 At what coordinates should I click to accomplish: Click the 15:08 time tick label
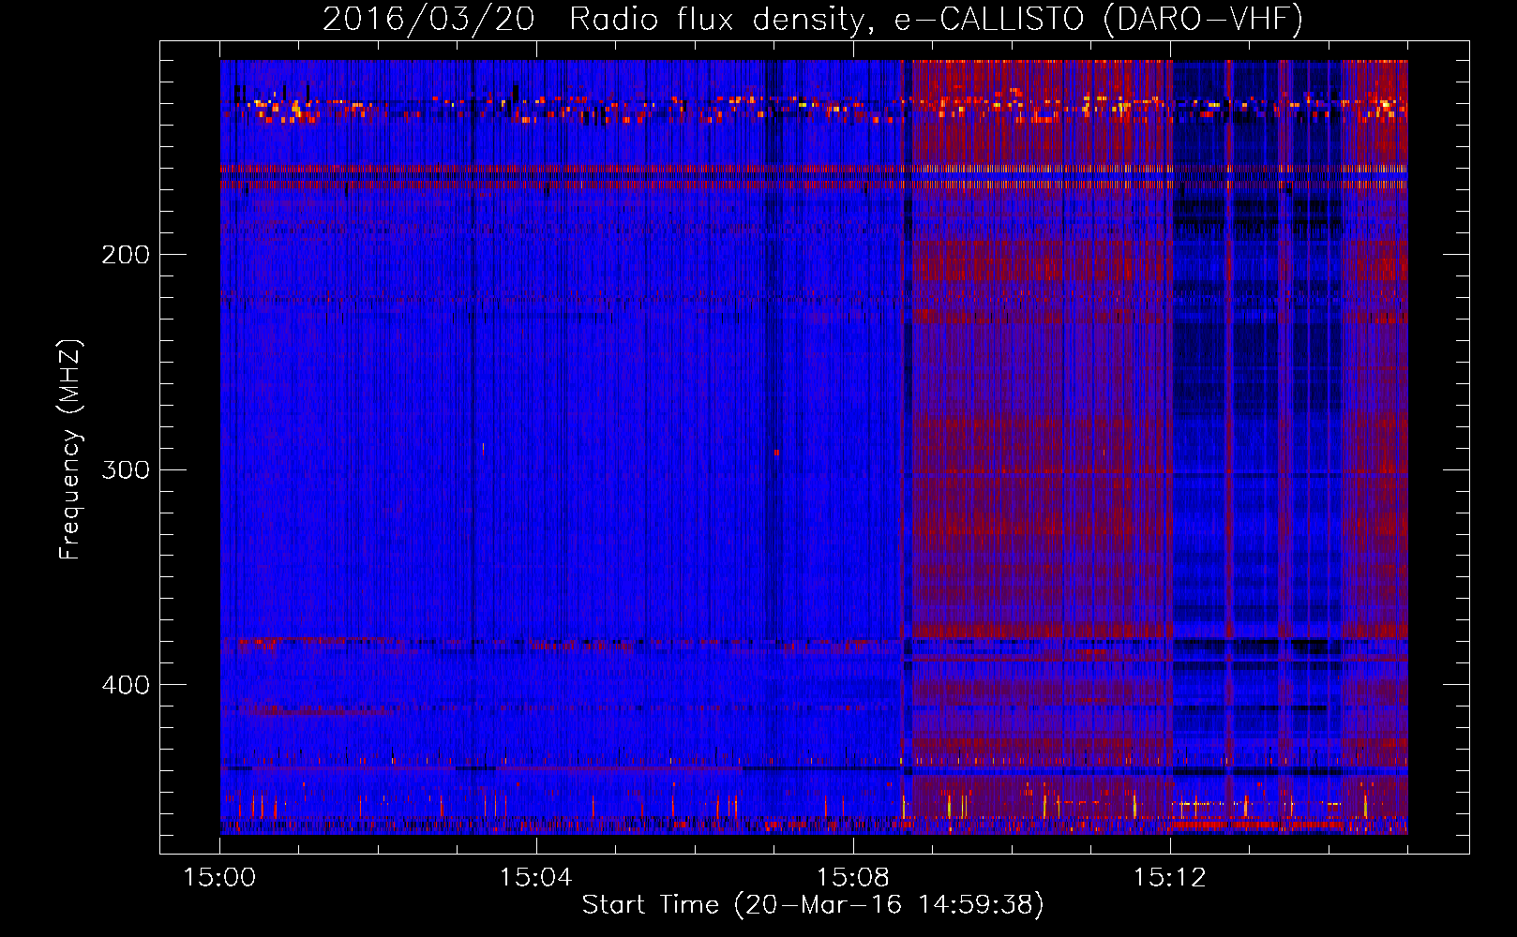(852, 878)
